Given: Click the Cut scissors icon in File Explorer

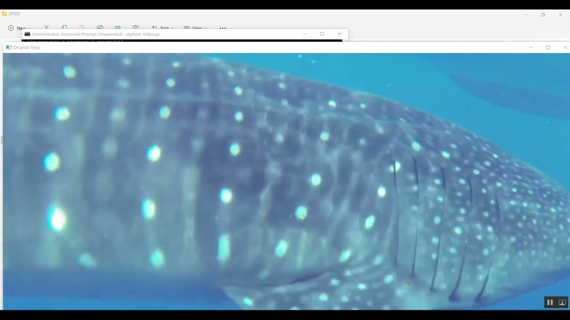Looking at the screenshot, I should coord(46,28).
